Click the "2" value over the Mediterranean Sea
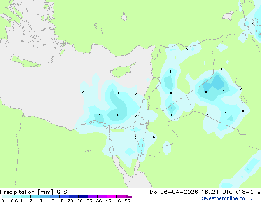The image size is (261, 202). (x=118, y=115)
